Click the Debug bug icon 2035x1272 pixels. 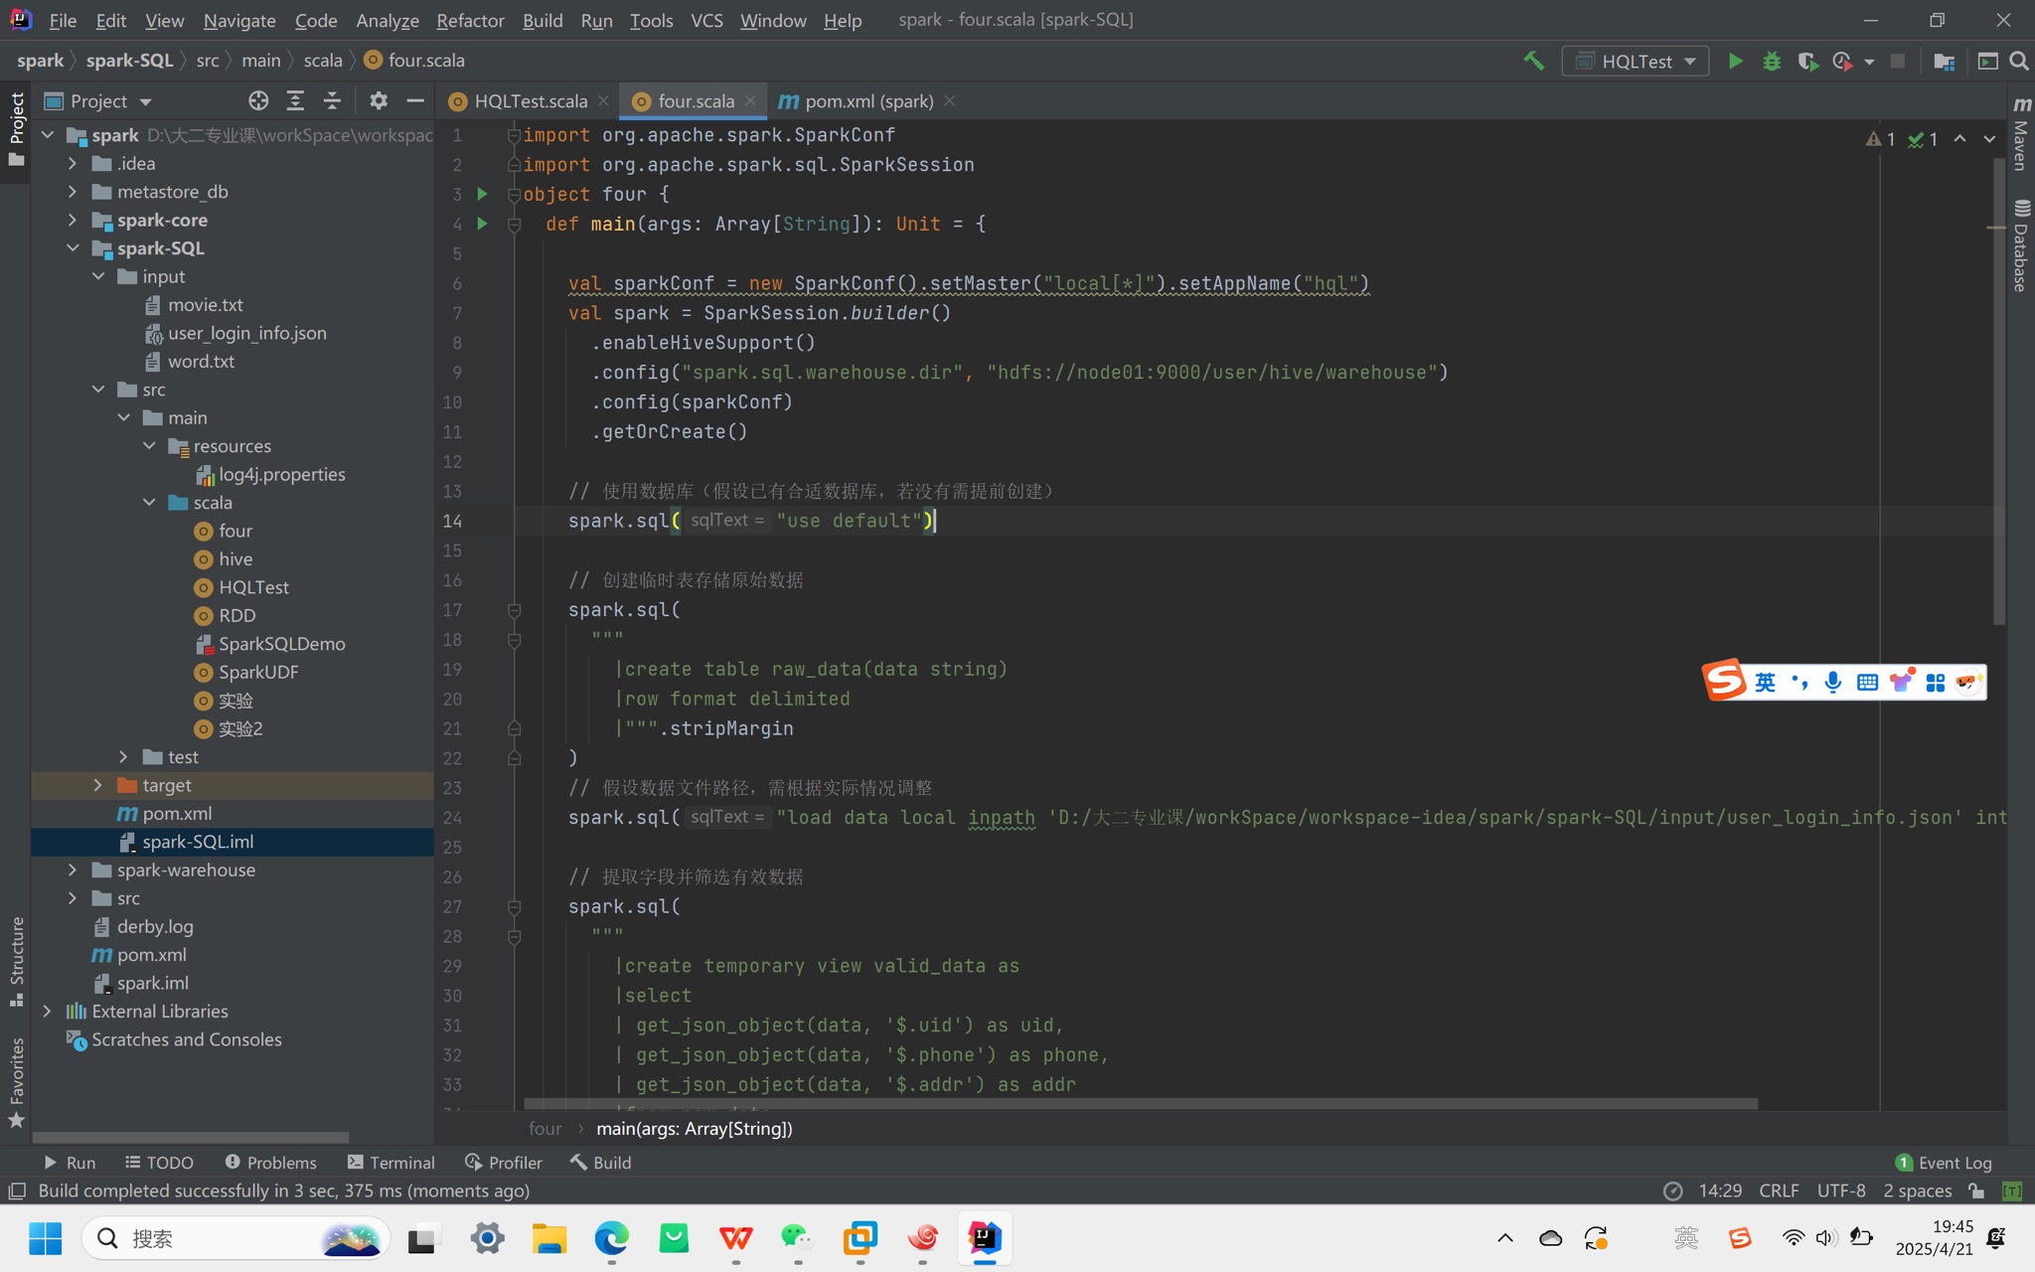coord(1771,62)
